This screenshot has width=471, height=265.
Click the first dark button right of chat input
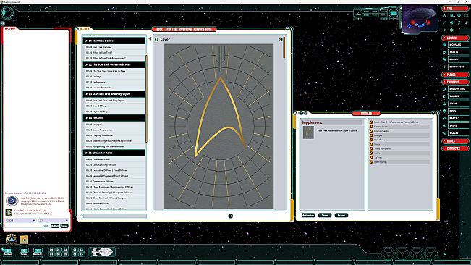55,226
